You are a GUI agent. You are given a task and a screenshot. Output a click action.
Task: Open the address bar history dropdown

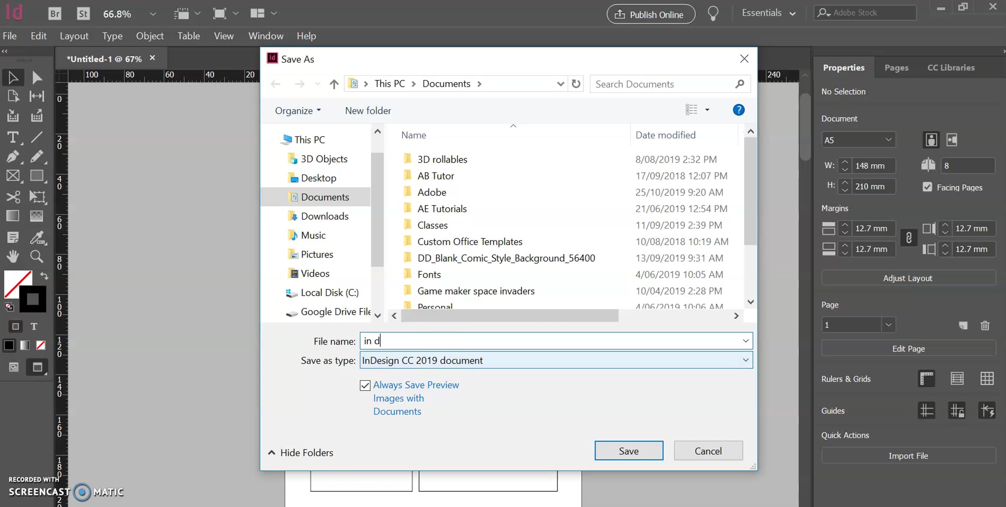pos(560,84)
